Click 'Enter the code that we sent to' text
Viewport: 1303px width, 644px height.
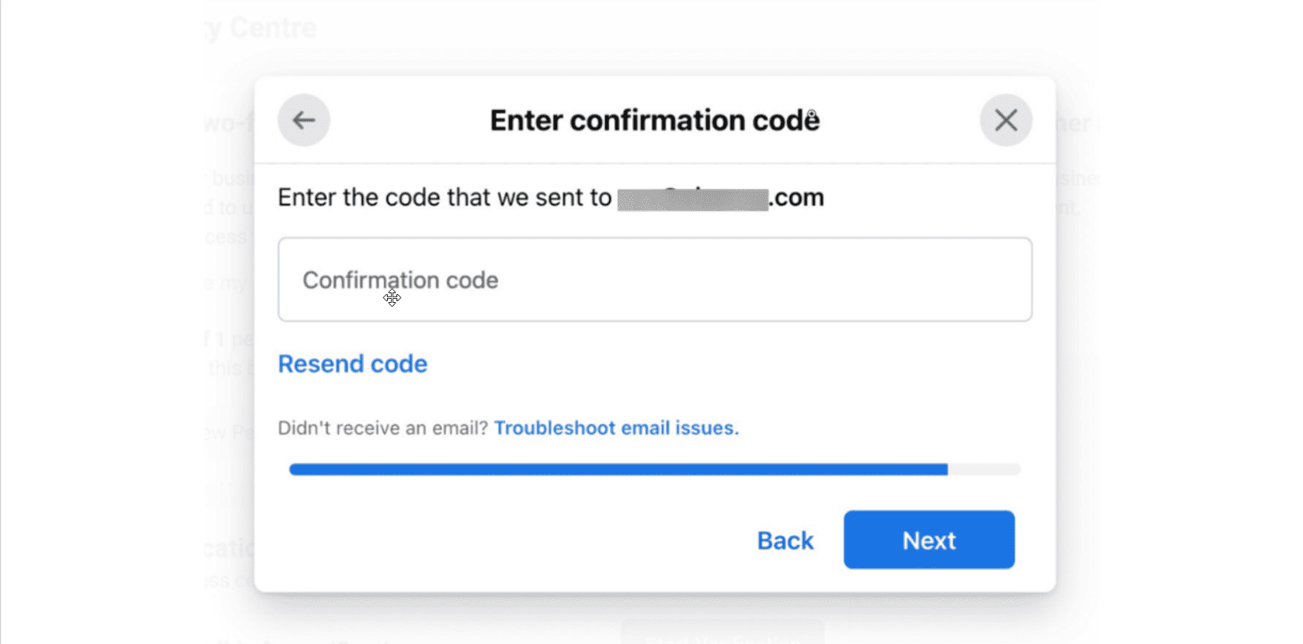(444, 197)
